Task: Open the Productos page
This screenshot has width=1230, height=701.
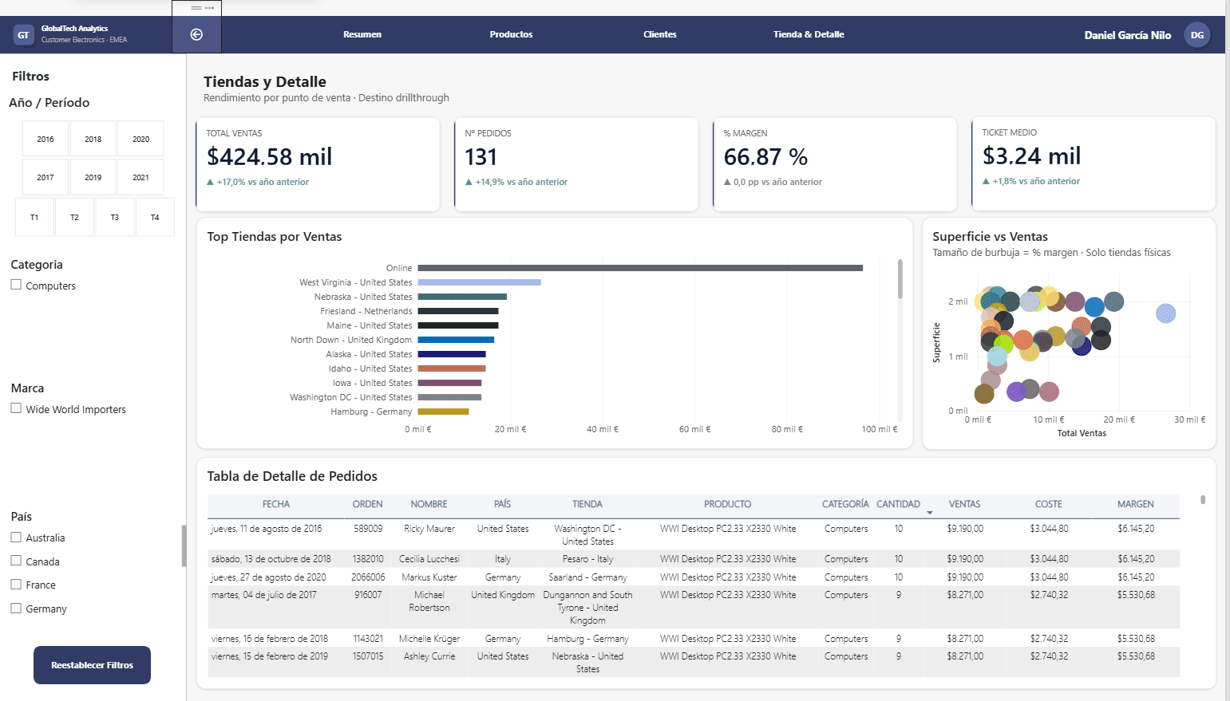Action: pos(511,34)
